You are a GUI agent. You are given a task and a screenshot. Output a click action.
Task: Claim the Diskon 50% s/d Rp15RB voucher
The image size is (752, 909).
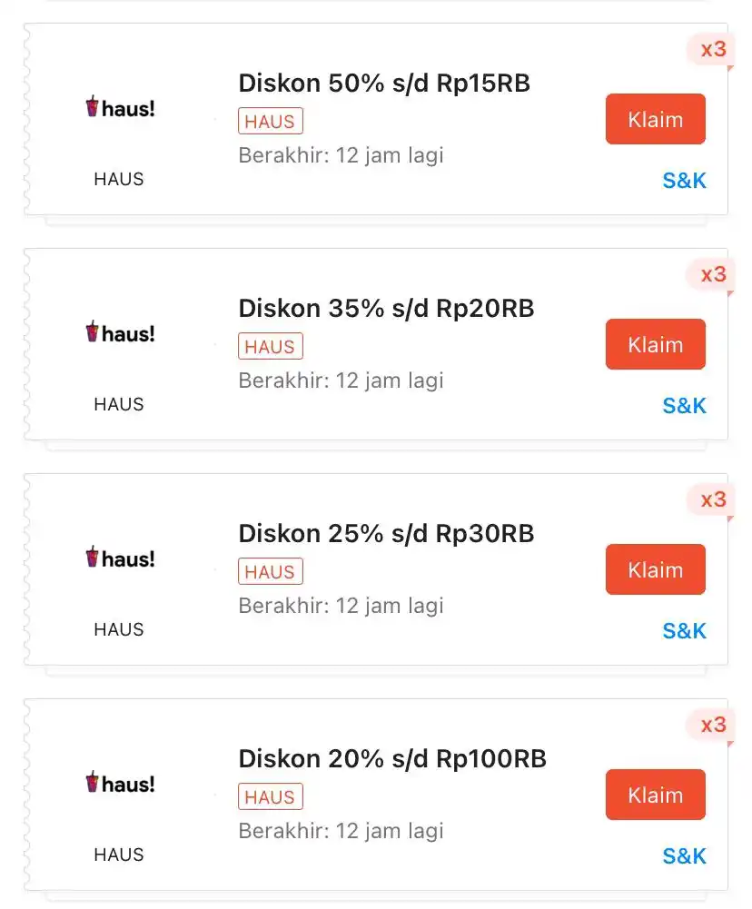pyautogui.click(x=655, y=119)
